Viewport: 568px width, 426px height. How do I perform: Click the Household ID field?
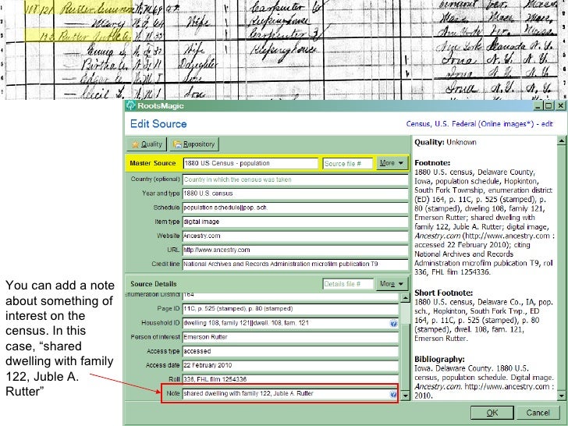[x=290, y=323]
